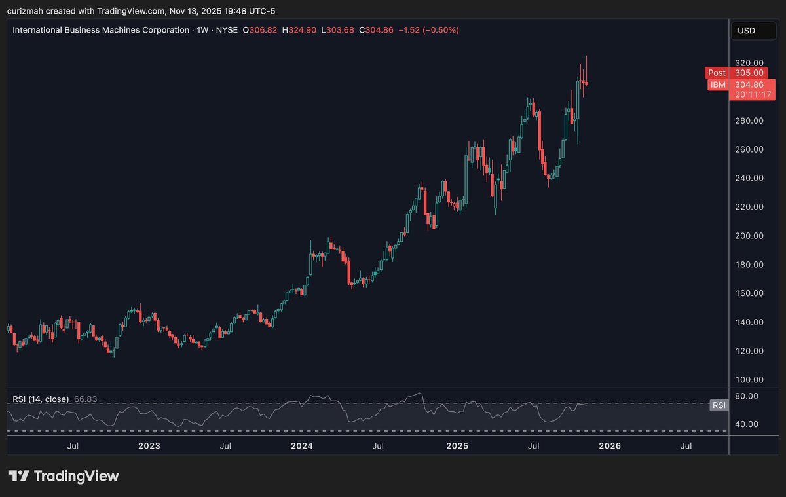Viewport: 786px width, 497px height.
Task: Click the RSI (14, close) legend title
Action: tap(41, 399)
